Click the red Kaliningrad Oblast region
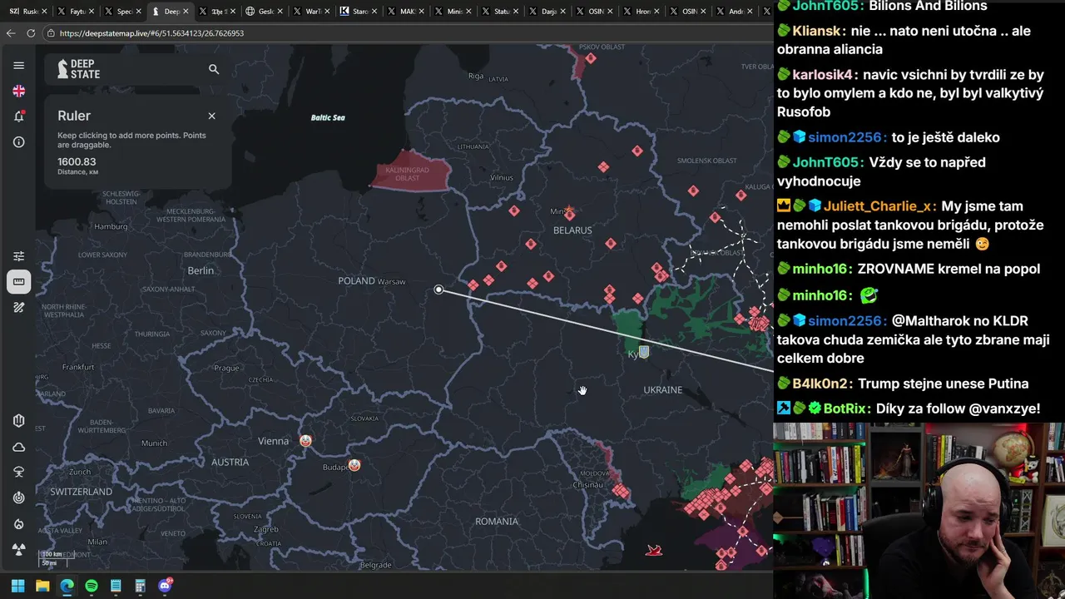The width and height of the screenshot is (1065, 599). (x=409, y=171)
